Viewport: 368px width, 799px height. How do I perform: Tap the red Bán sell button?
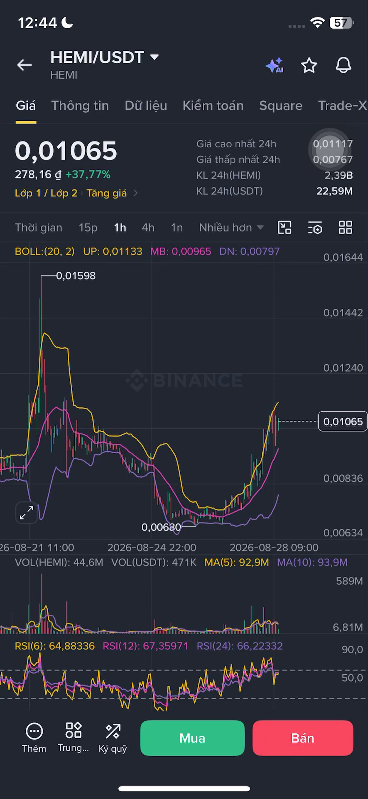click(x=303, y=738)
